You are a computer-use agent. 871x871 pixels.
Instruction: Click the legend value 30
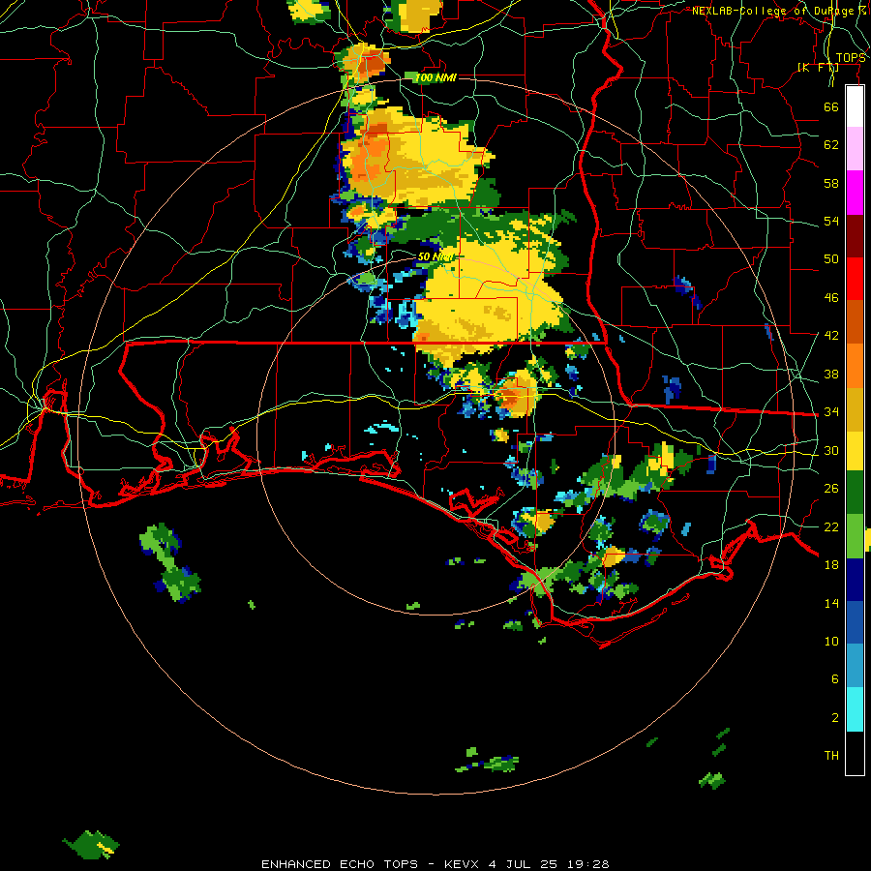coord(831,450)
